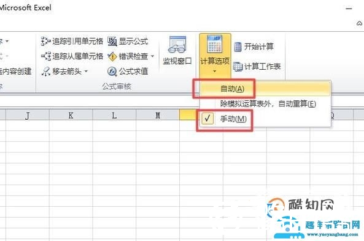This screenshot has width=364, height=241.
Task: Click the Trace Dependents (追踪从属单元格) icon
Action: [46, 56]
